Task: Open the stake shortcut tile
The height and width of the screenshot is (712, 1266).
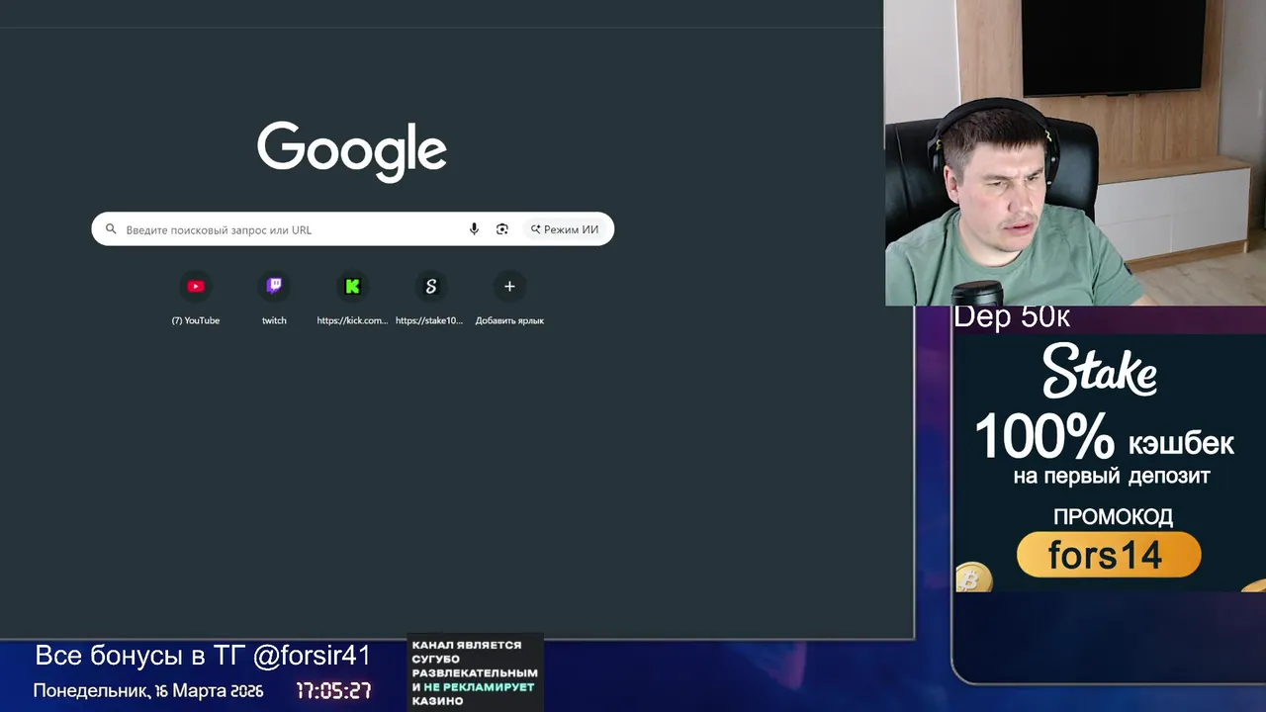Action: point(430,298)
